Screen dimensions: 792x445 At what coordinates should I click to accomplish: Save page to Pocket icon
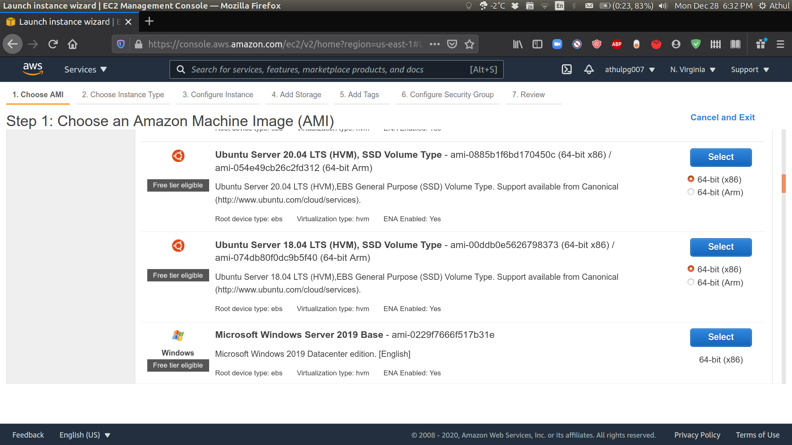452,44
